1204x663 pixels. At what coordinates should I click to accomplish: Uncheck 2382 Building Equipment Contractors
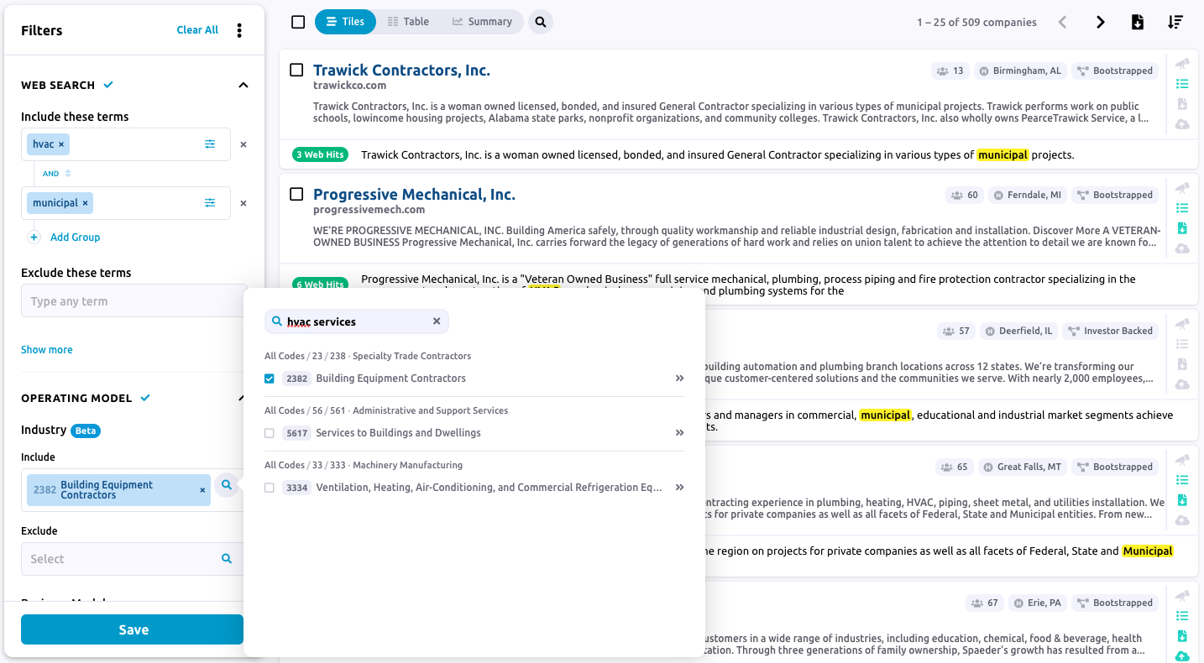click(x=270, y=378)
